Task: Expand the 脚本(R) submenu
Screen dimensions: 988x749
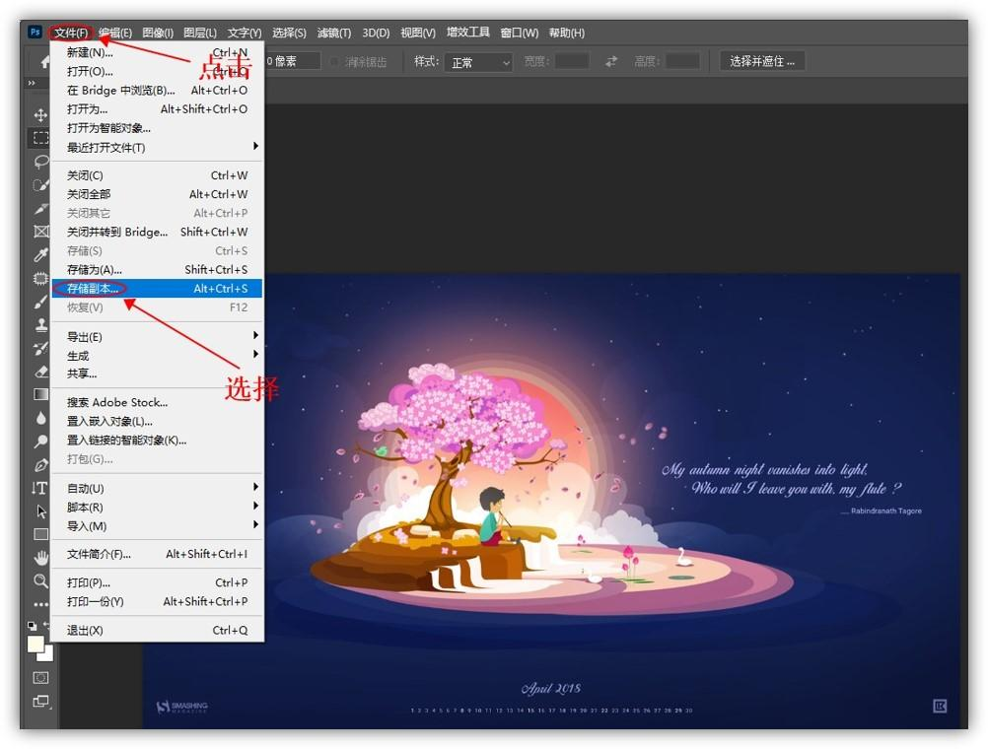Action: 157,507
